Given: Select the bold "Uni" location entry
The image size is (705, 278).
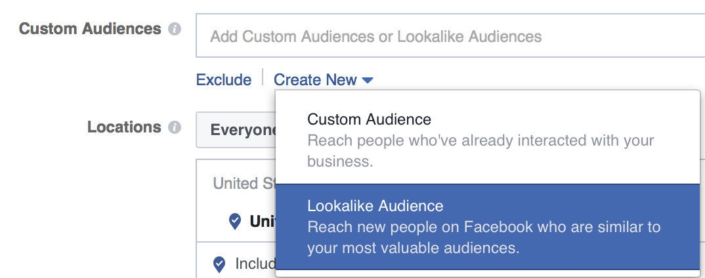Looking at the screenshot, I should tap(262, 222).
